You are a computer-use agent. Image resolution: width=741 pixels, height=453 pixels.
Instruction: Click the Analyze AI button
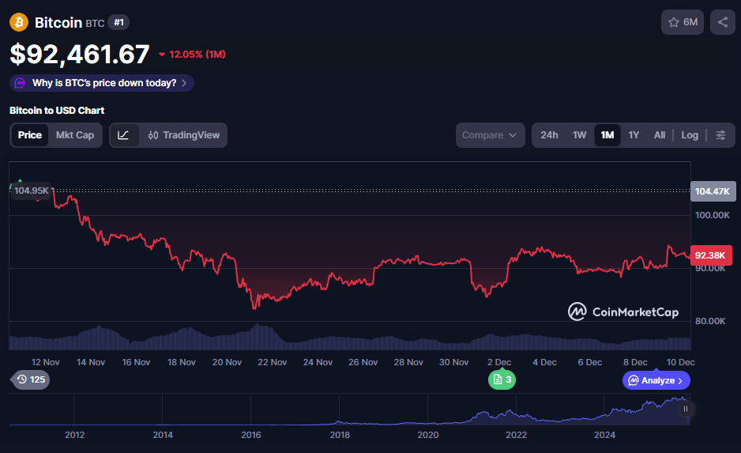click(x=656, y=380)
